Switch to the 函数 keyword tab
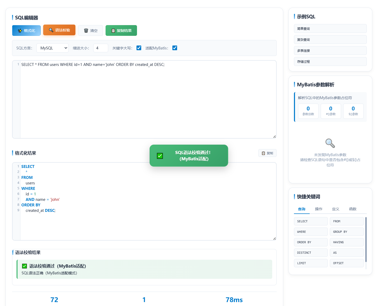Viewport: 377px width, 306px height. (x=353, y=209)
